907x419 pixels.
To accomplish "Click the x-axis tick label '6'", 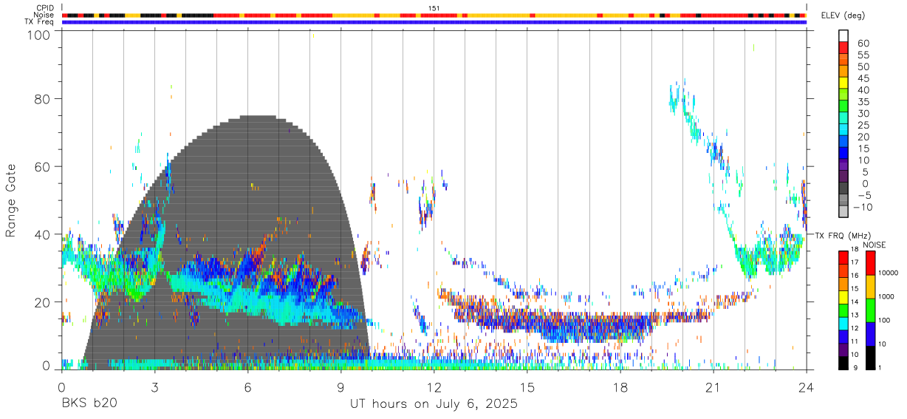I will 248,387.
